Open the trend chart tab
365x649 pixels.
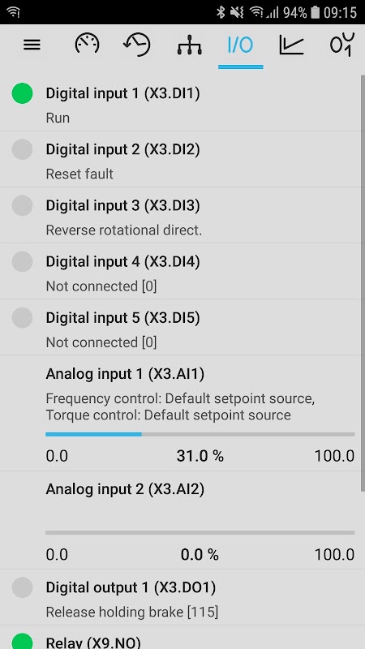[x=291, y=45]
